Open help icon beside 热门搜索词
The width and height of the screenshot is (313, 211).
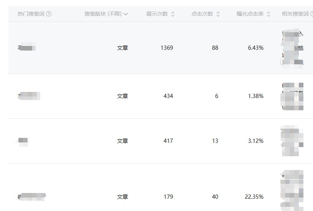tap(49, 14)
